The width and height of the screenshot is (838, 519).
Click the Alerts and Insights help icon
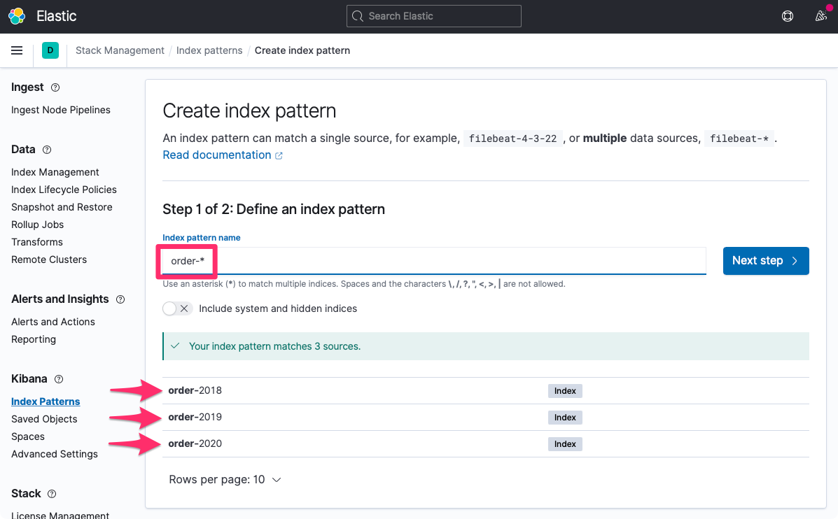tap(120, 299)
